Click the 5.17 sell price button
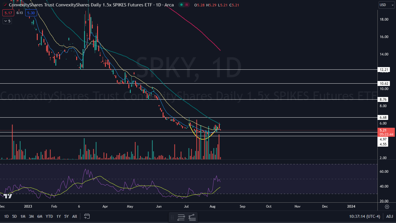This screenshot has height=223, width=396. point(6,13)
